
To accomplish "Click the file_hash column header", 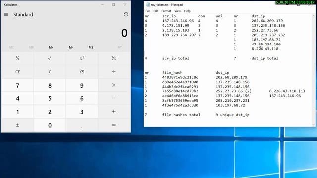I will (x=172, y=73).
